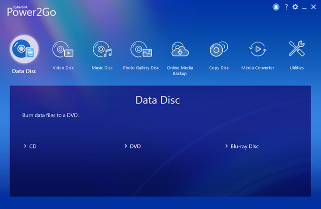321x209 pixels.
Task: Click the Utilities label
Action: point(296,68)
